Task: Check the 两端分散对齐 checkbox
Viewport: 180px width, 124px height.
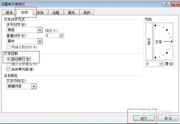Action: pos(8,47)
